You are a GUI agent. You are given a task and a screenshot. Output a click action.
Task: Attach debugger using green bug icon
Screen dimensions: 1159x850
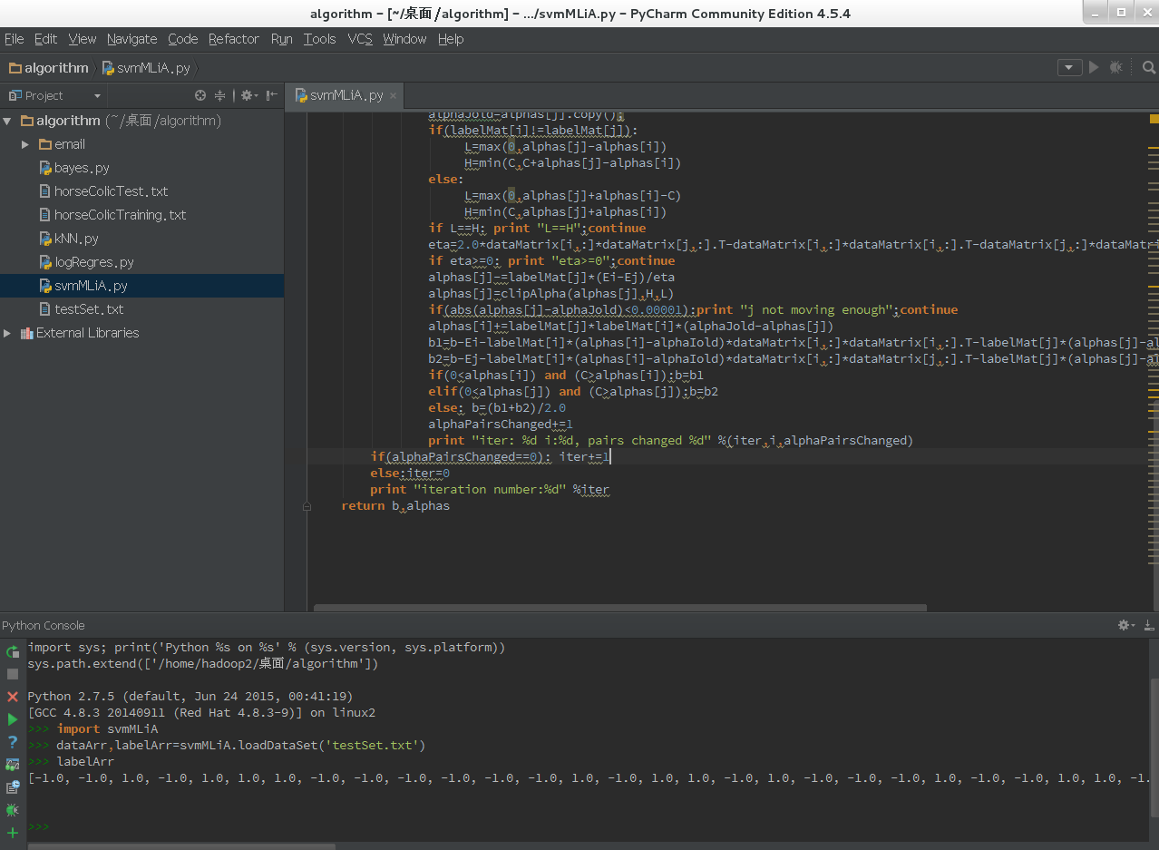pyautogui.click(x=13, y=810)
